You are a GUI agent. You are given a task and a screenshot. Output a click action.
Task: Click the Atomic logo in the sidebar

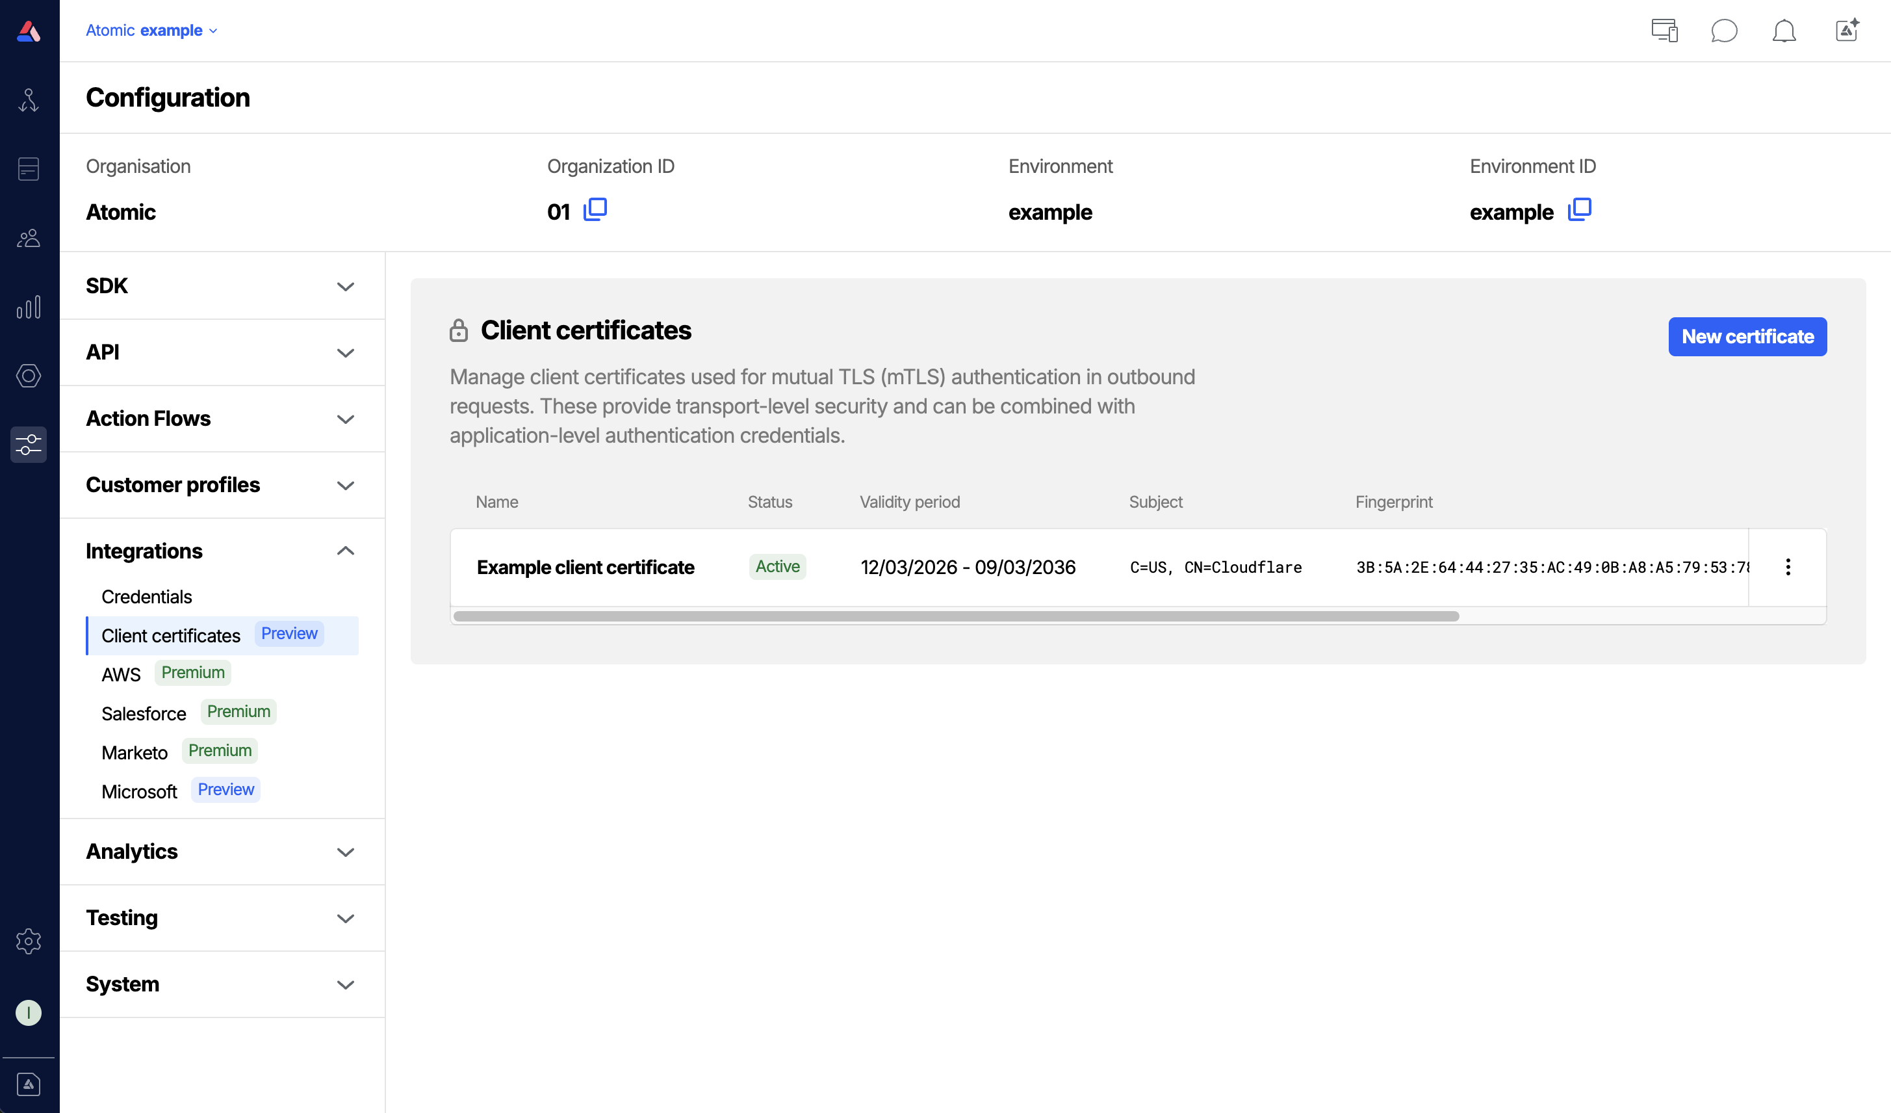tap(29, 30)
